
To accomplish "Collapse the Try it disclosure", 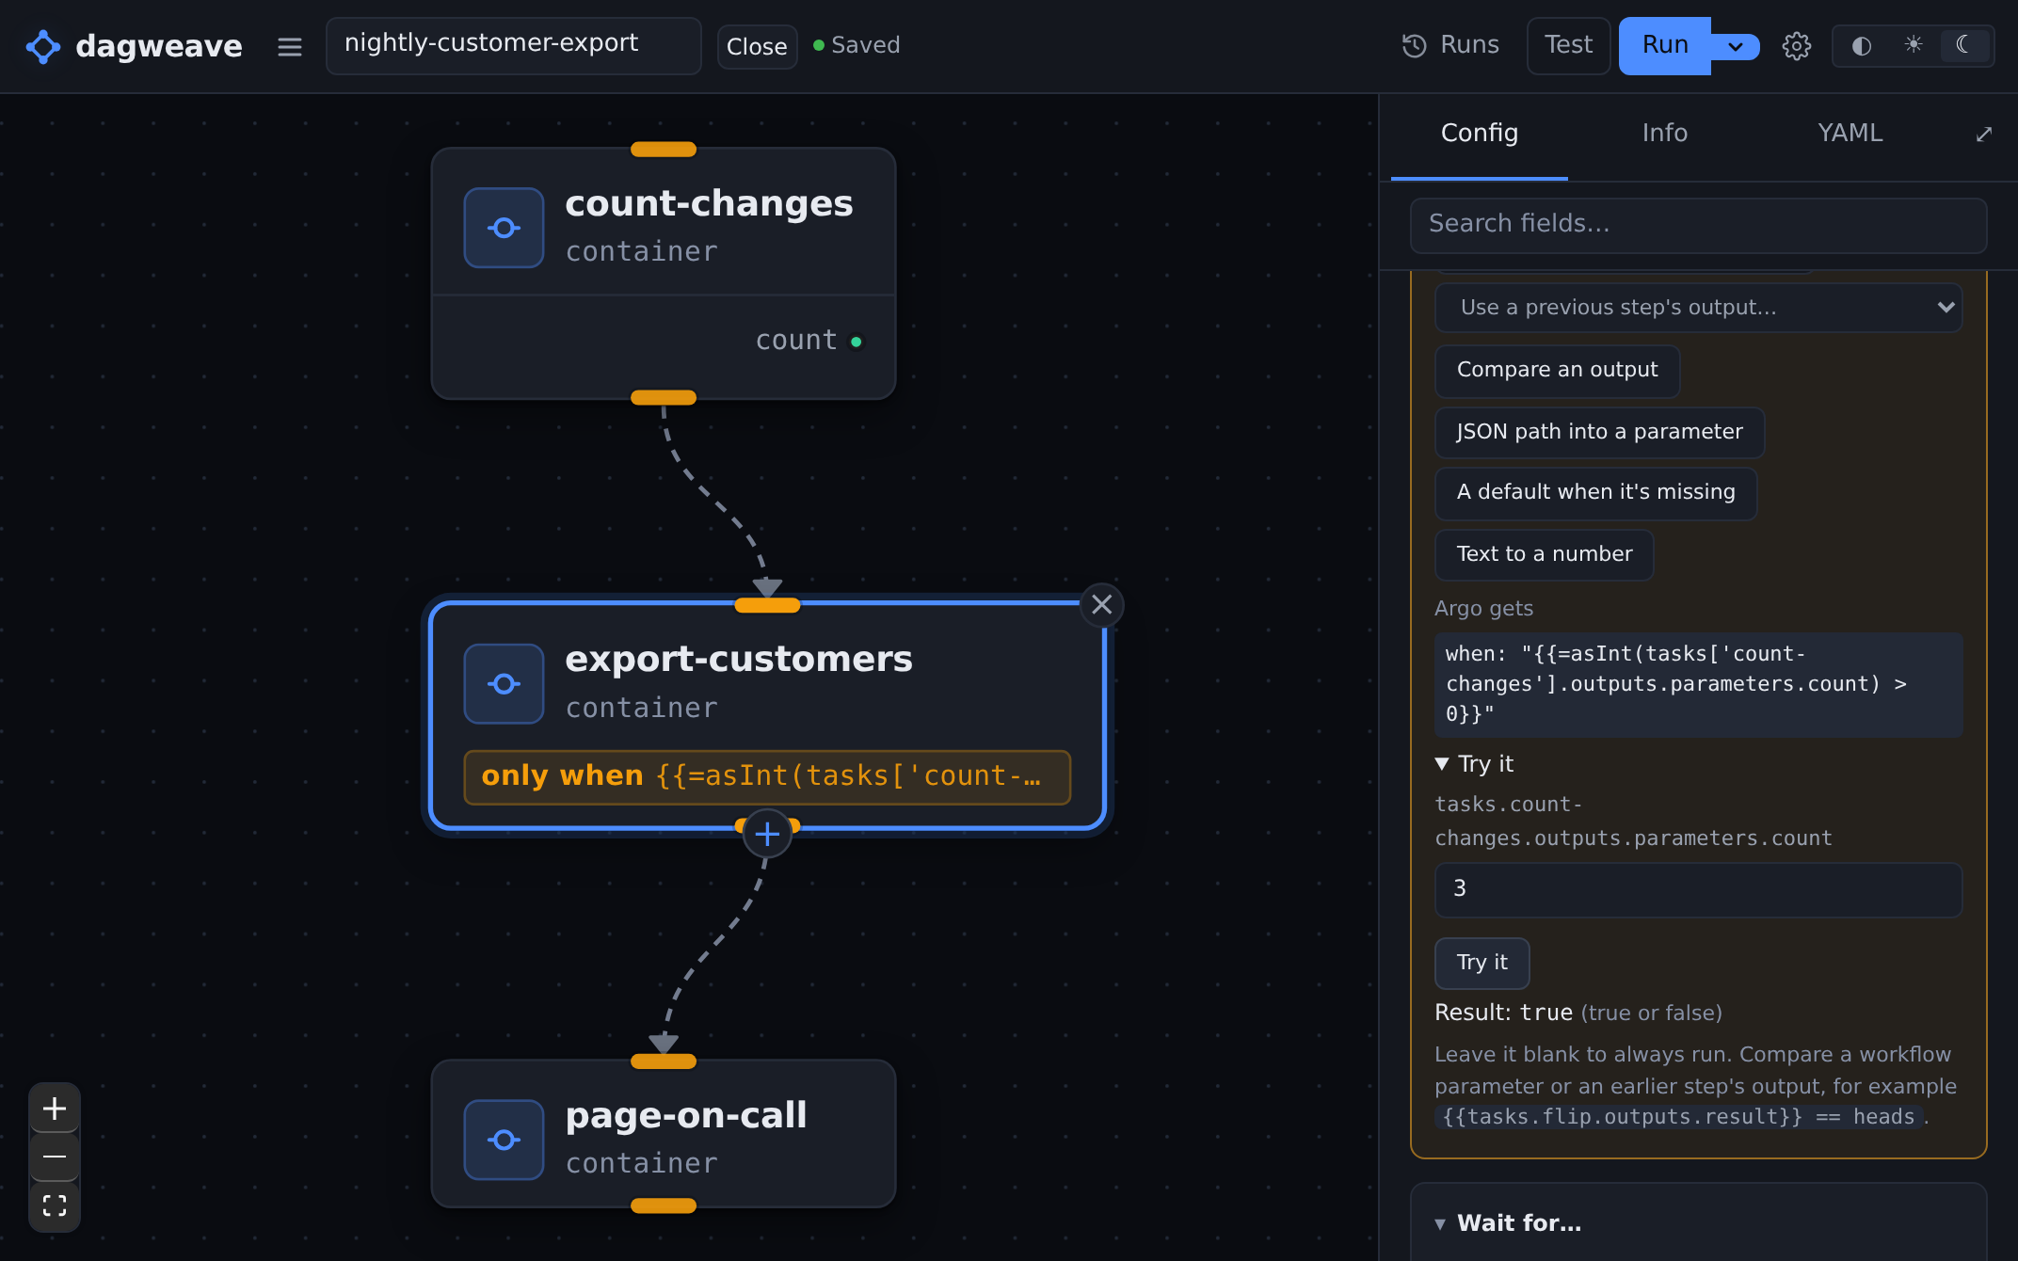I will pyautogui.click(x=1474, y=764).
